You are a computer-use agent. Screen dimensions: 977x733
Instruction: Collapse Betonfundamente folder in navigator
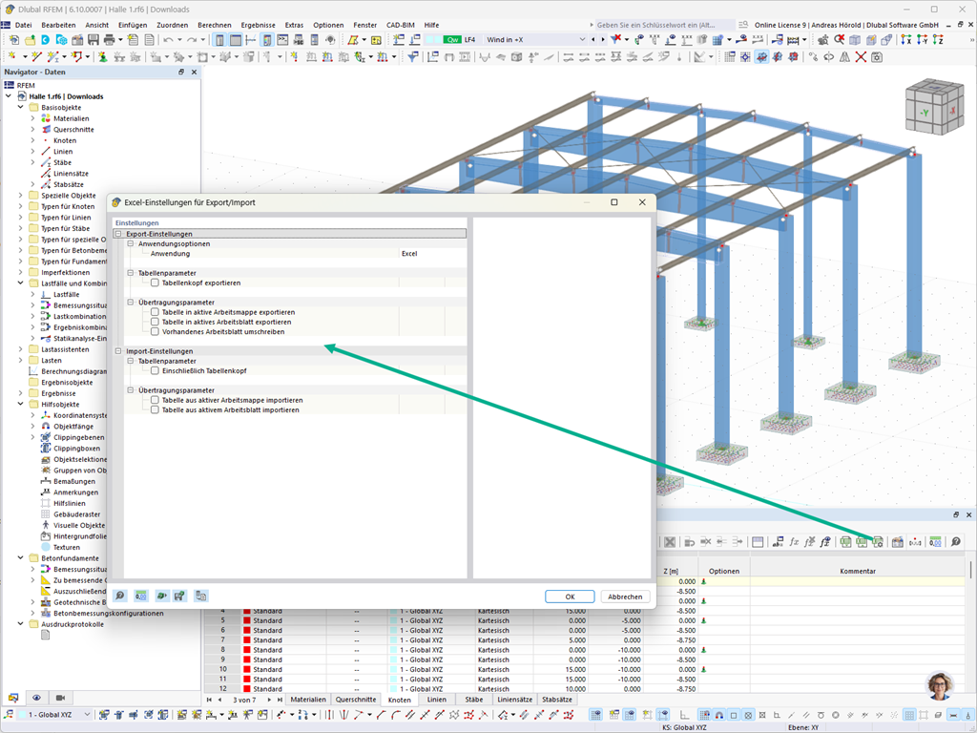pos(21,557)
